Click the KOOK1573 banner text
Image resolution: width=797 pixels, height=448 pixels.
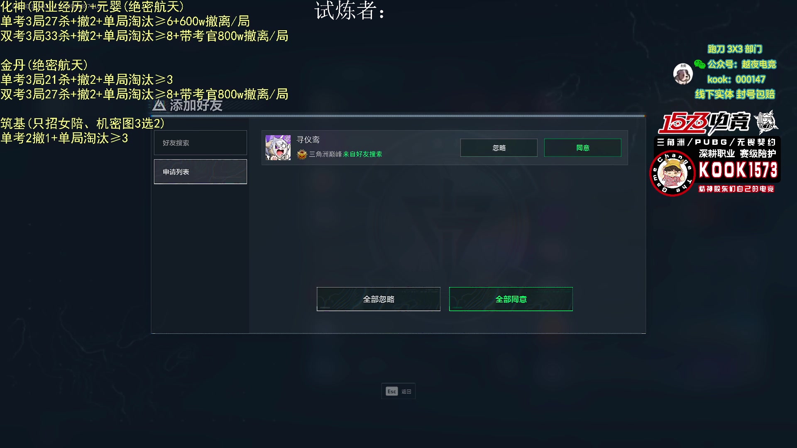click(738, 170)
